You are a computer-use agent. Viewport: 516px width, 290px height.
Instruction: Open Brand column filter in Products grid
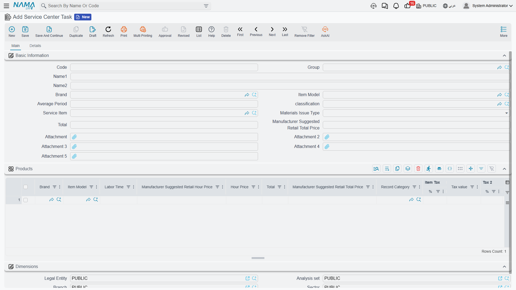point(55,187)
